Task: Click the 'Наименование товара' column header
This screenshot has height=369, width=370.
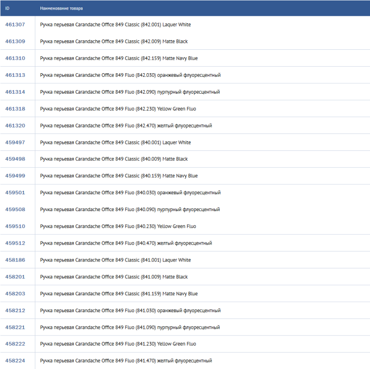Action: pyautogui.click(x=61, y=8)
